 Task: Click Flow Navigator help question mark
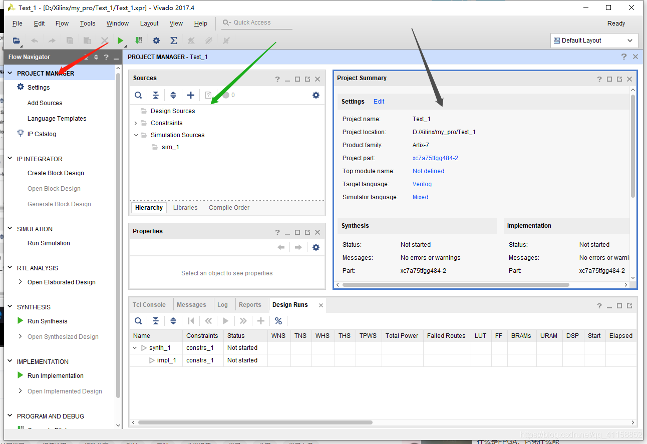click(106, 57)
